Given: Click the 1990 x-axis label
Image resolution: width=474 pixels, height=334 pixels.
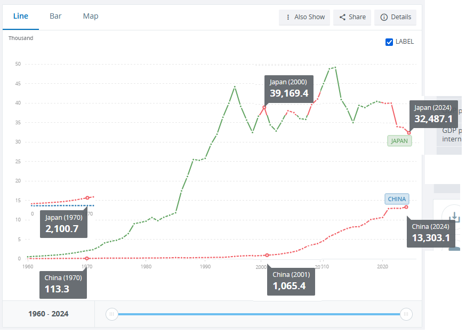Looking at the screenshot, I should tap(205, 267).
